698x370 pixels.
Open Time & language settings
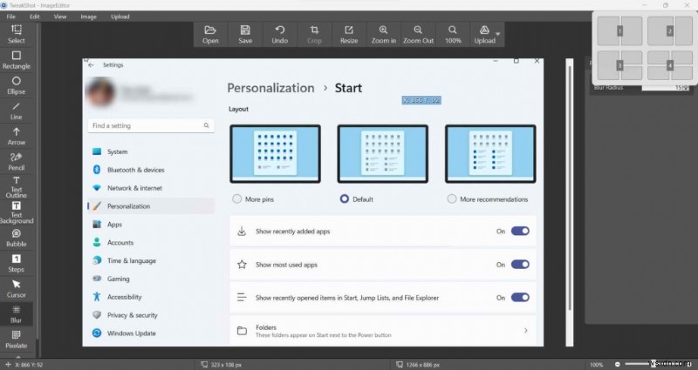(x=151, y=260)
